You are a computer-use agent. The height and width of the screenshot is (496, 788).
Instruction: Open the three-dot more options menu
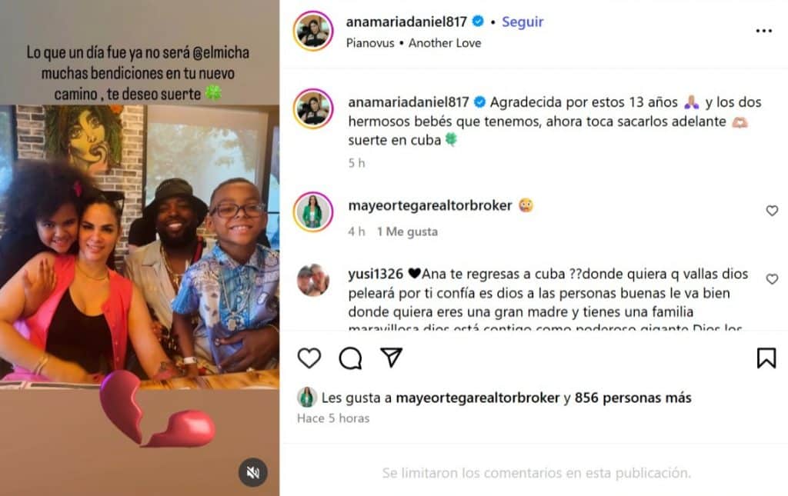tap(764, 31)
